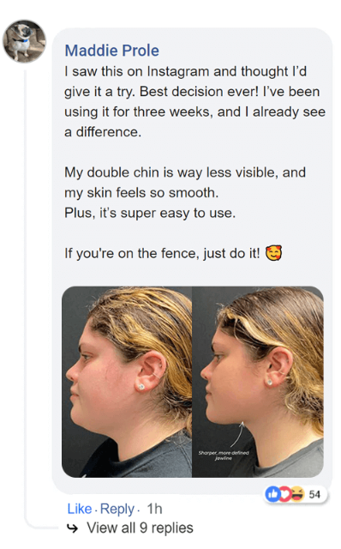Click the curved reply arrow icon
This screenshot has height=549, width=341.
pos(73,528)
